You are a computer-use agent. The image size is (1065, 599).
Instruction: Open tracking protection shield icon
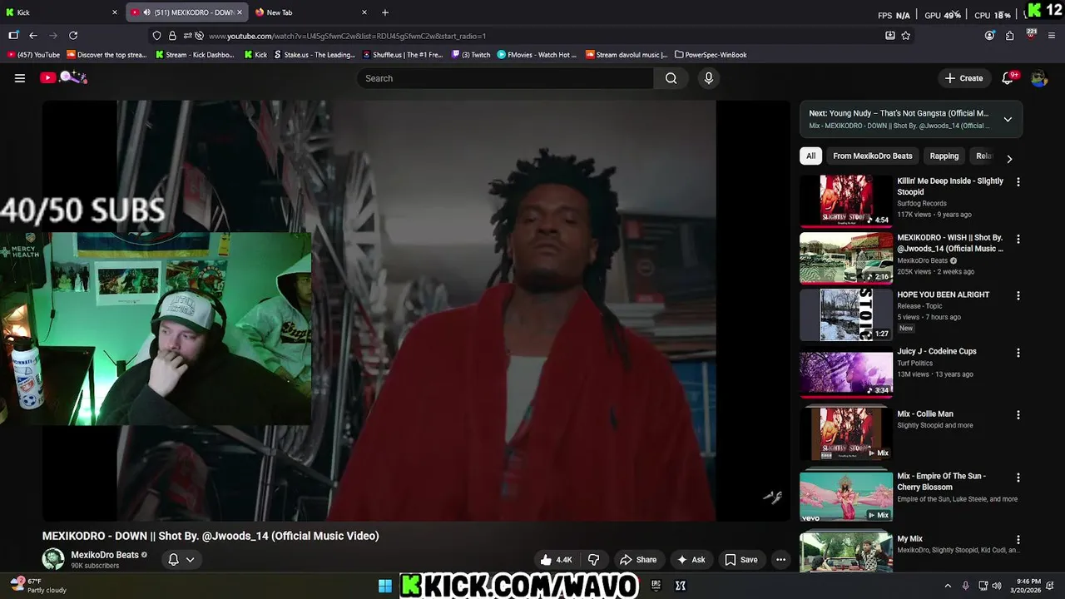pyautogui.click(x=156, y=36)
